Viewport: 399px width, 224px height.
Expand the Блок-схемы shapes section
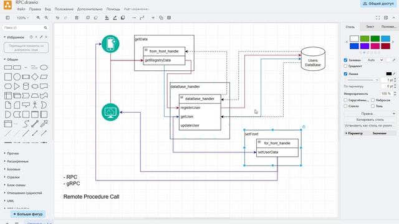pyautogui.click(x=14, y=185)
